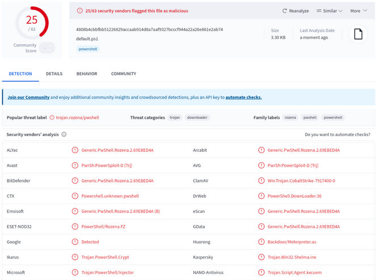This screenshot has height=280, width=379.
Task: Click the downloader threat category chip
Action: (197, 117)
